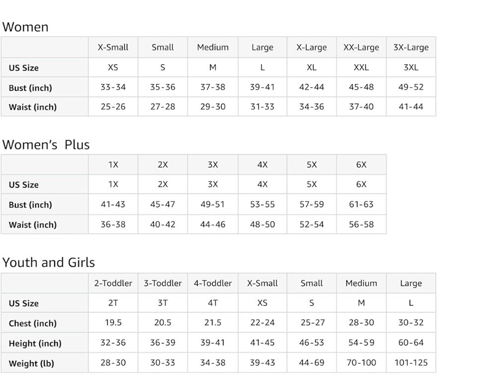Click the Women's Plus section heading
This screenshot has height=390, width=482.
pos(46,145)
